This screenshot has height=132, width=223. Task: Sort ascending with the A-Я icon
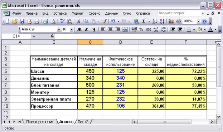tap(155, 21)
